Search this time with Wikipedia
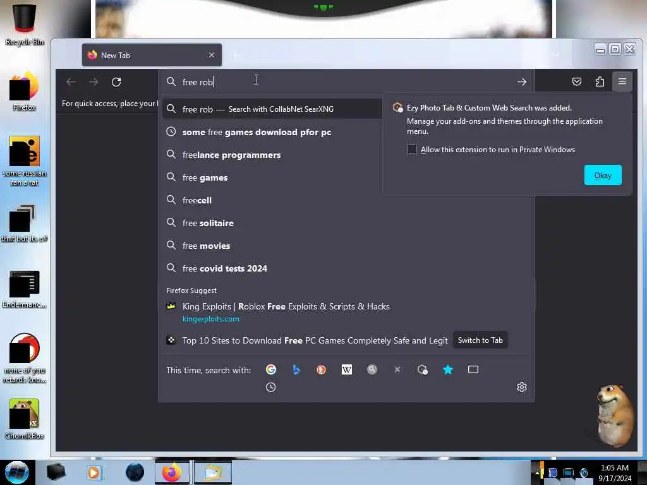This screenshot has height=485, width=647. coord(347,369)
